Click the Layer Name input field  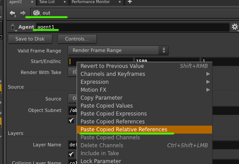click(x=73, y=145)
